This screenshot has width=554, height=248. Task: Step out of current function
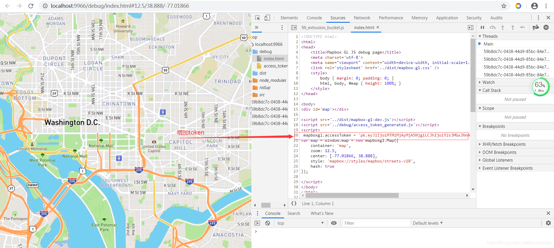tap(513, 27)
